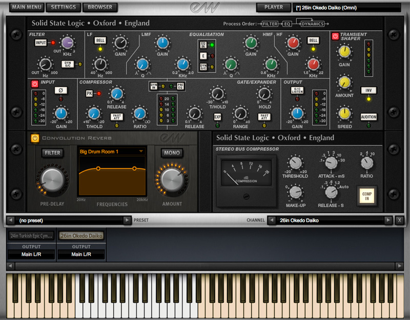Open the Big Drum Room 1 impulse dropdown

(112, 151)
